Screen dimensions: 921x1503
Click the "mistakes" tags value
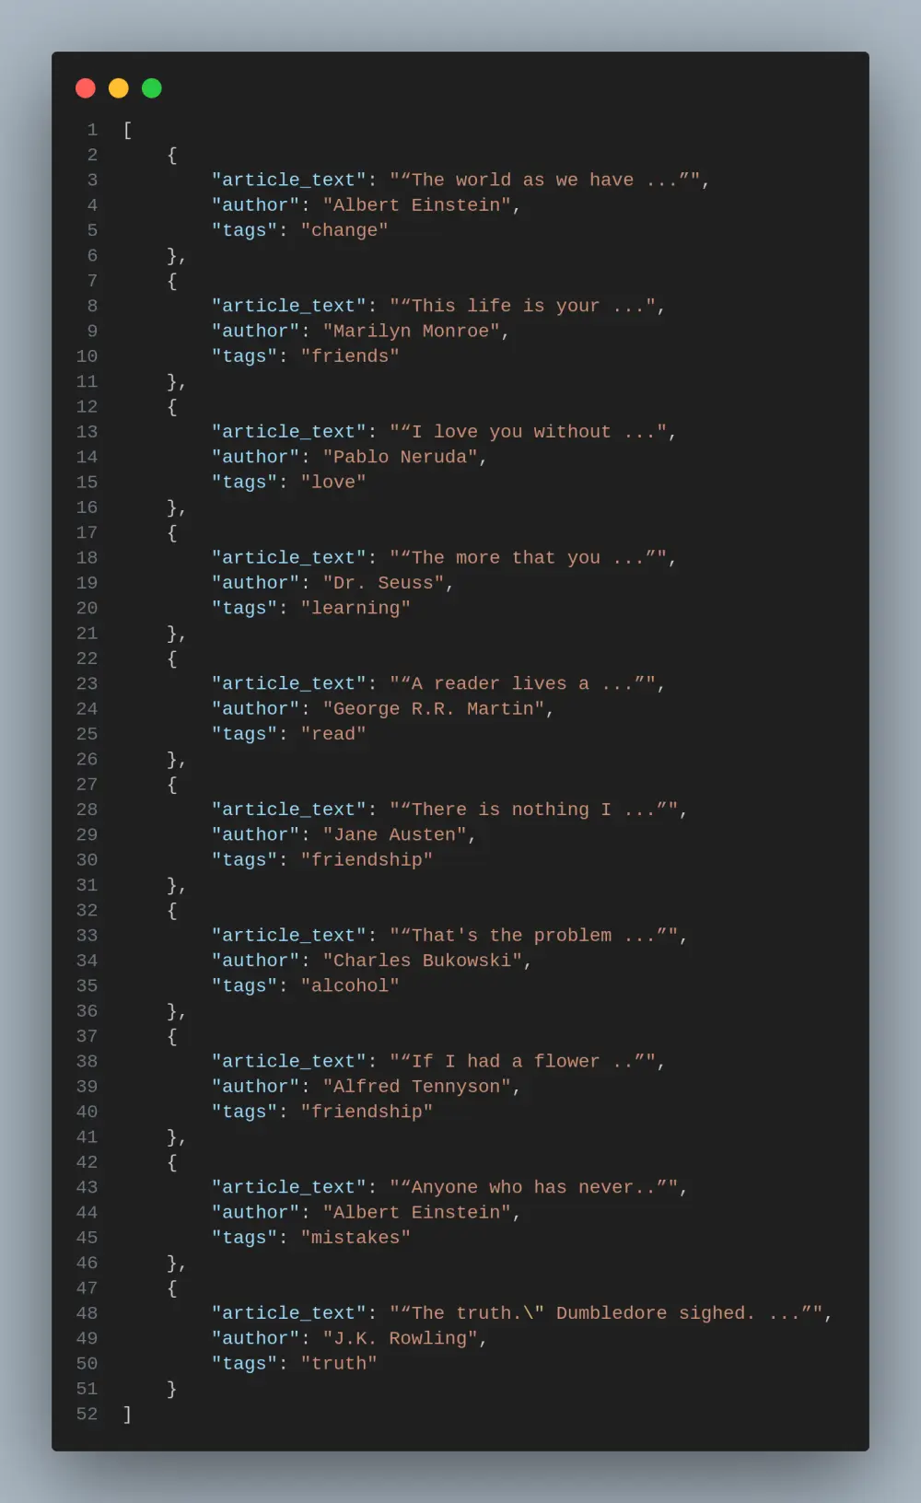(x=356, y=1238)
